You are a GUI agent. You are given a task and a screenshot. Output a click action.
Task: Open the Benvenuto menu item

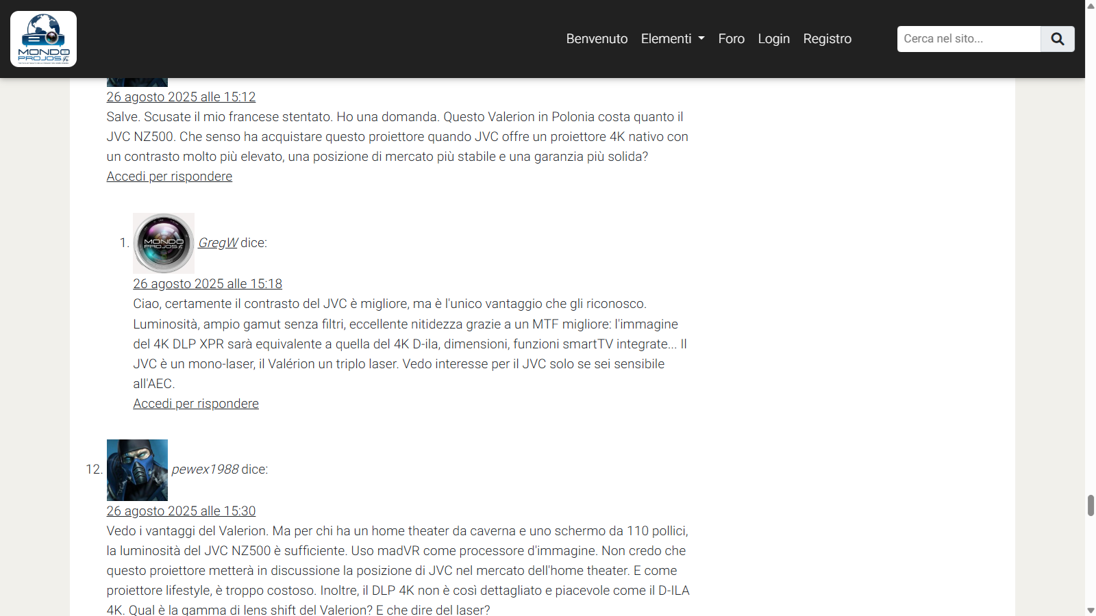pyautogui.click(x=597, y=39)
